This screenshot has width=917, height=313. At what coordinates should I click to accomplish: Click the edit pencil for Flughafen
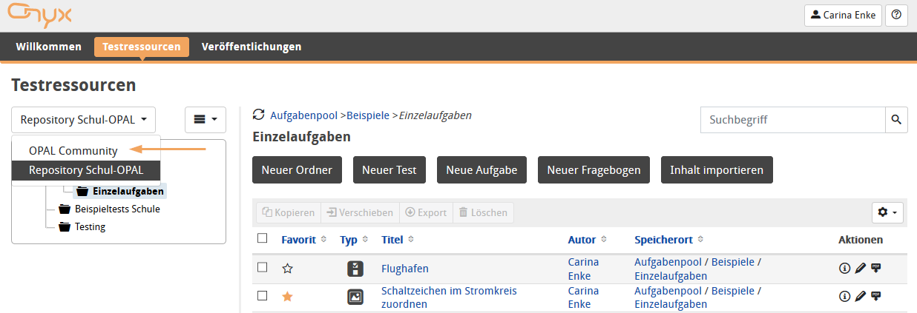(x=860, y=269)
